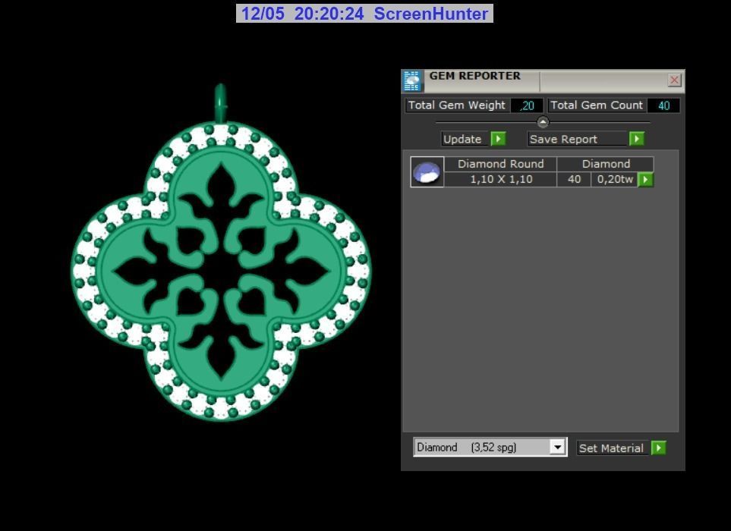Click green arrow next to Save Report
Image resolution: width=731 pixels, height=531 pixels.
pyautogui.click(x=637, y=139)
